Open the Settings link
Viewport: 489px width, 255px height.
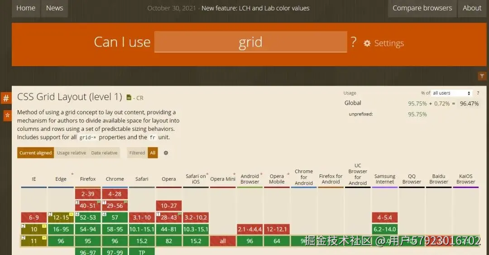389,43
